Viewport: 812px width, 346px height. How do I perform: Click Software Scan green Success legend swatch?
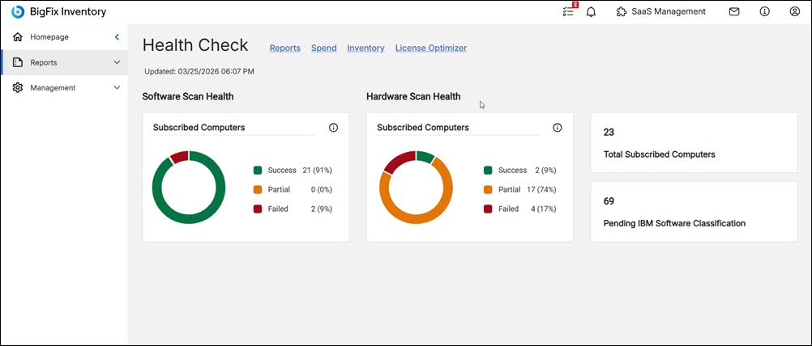[258, 171]
